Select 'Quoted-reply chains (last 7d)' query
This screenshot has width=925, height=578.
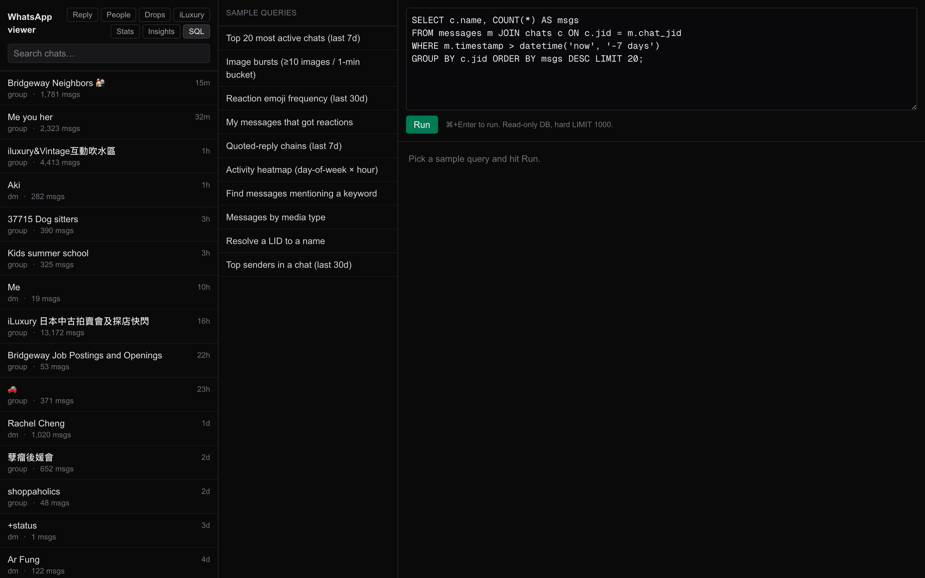point(308,146)
